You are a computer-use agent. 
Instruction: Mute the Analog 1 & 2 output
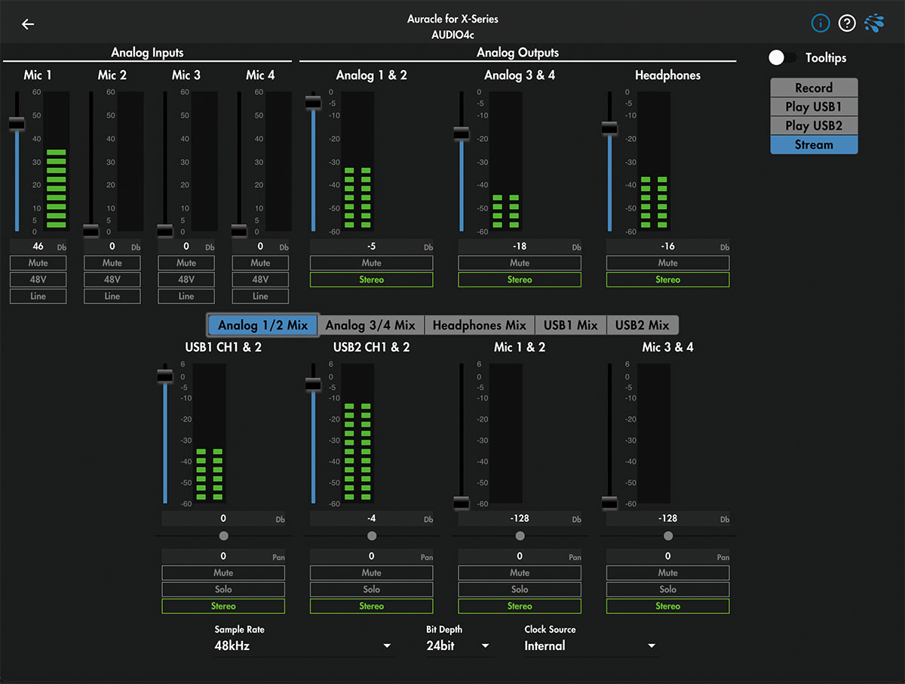[x=372, y=263]
